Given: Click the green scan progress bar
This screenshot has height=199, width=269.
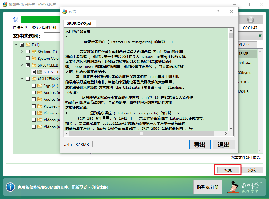Looking at the screenshot, I should pos(40,19).
